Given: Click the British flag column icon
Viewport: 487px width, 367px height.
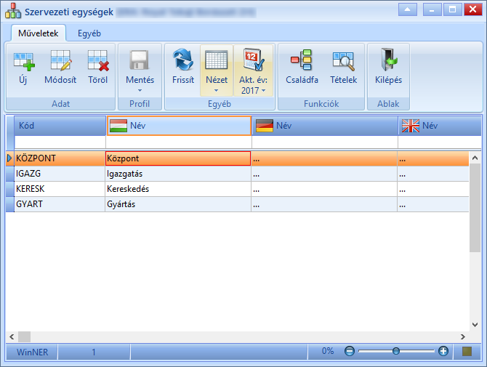Looking at the screenshot, I should click(411, 126).
